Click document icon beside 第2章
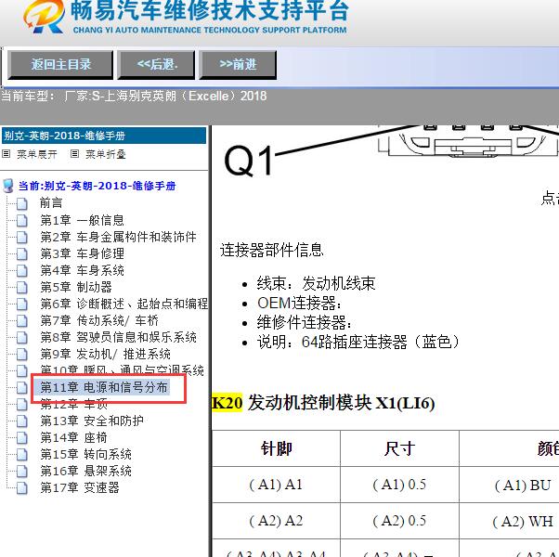Image resolution: width=559 pixels, height=557 pixels. (x=22, y=238)
